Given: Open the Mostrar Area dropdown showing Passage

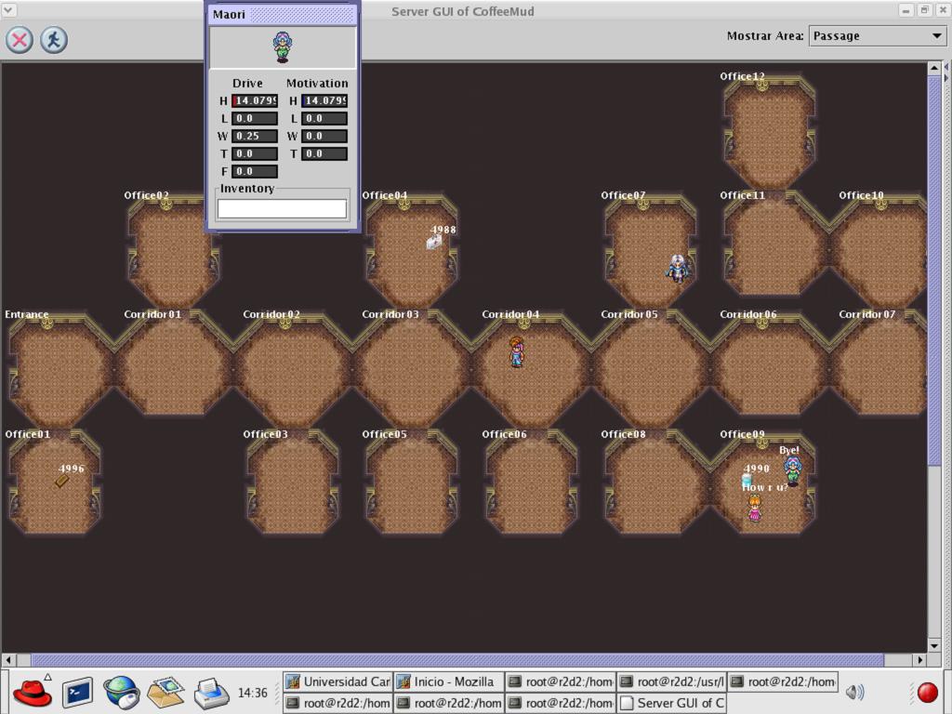Looking at the screenshot, I should pyautogui.click(x=878, y=36).
